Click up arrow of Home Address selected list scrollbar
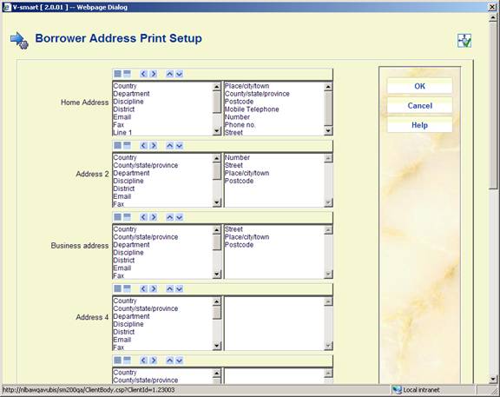Viewport: 500px width, 397px height. click(x=328, y=87)
